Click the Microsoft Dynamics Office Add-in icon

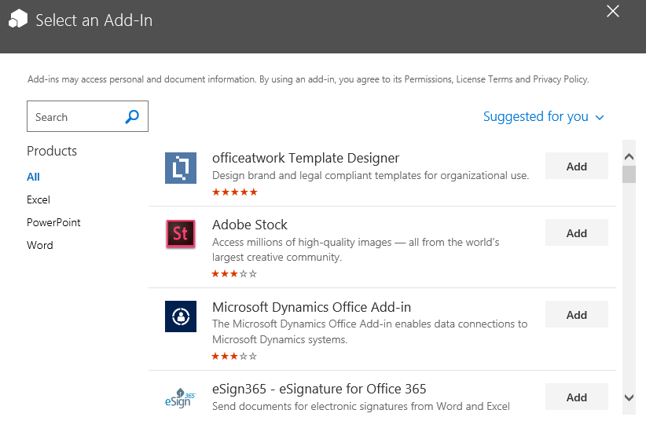click(x=181, y=316)
